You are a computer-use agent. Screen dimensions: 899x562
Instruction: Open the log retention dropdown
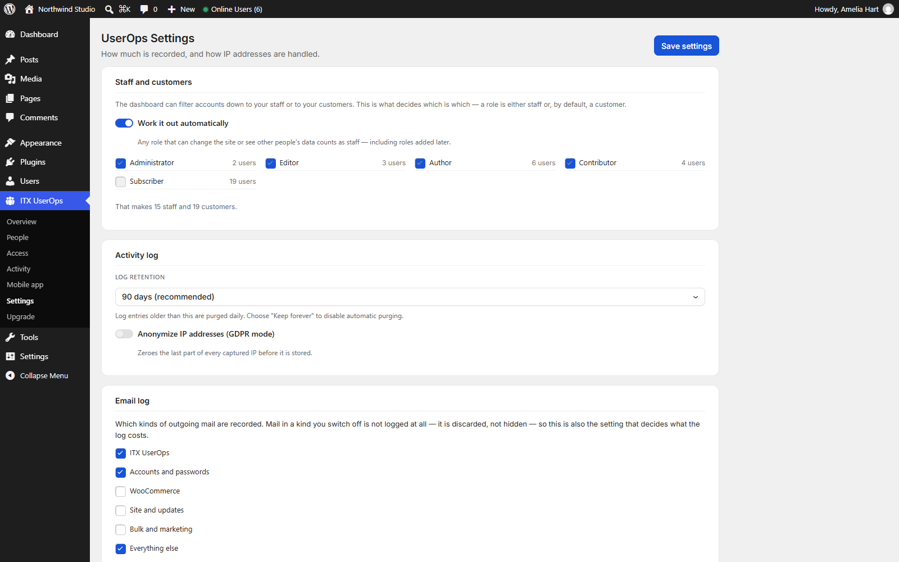pyautogui.click(x=410, y=297)
